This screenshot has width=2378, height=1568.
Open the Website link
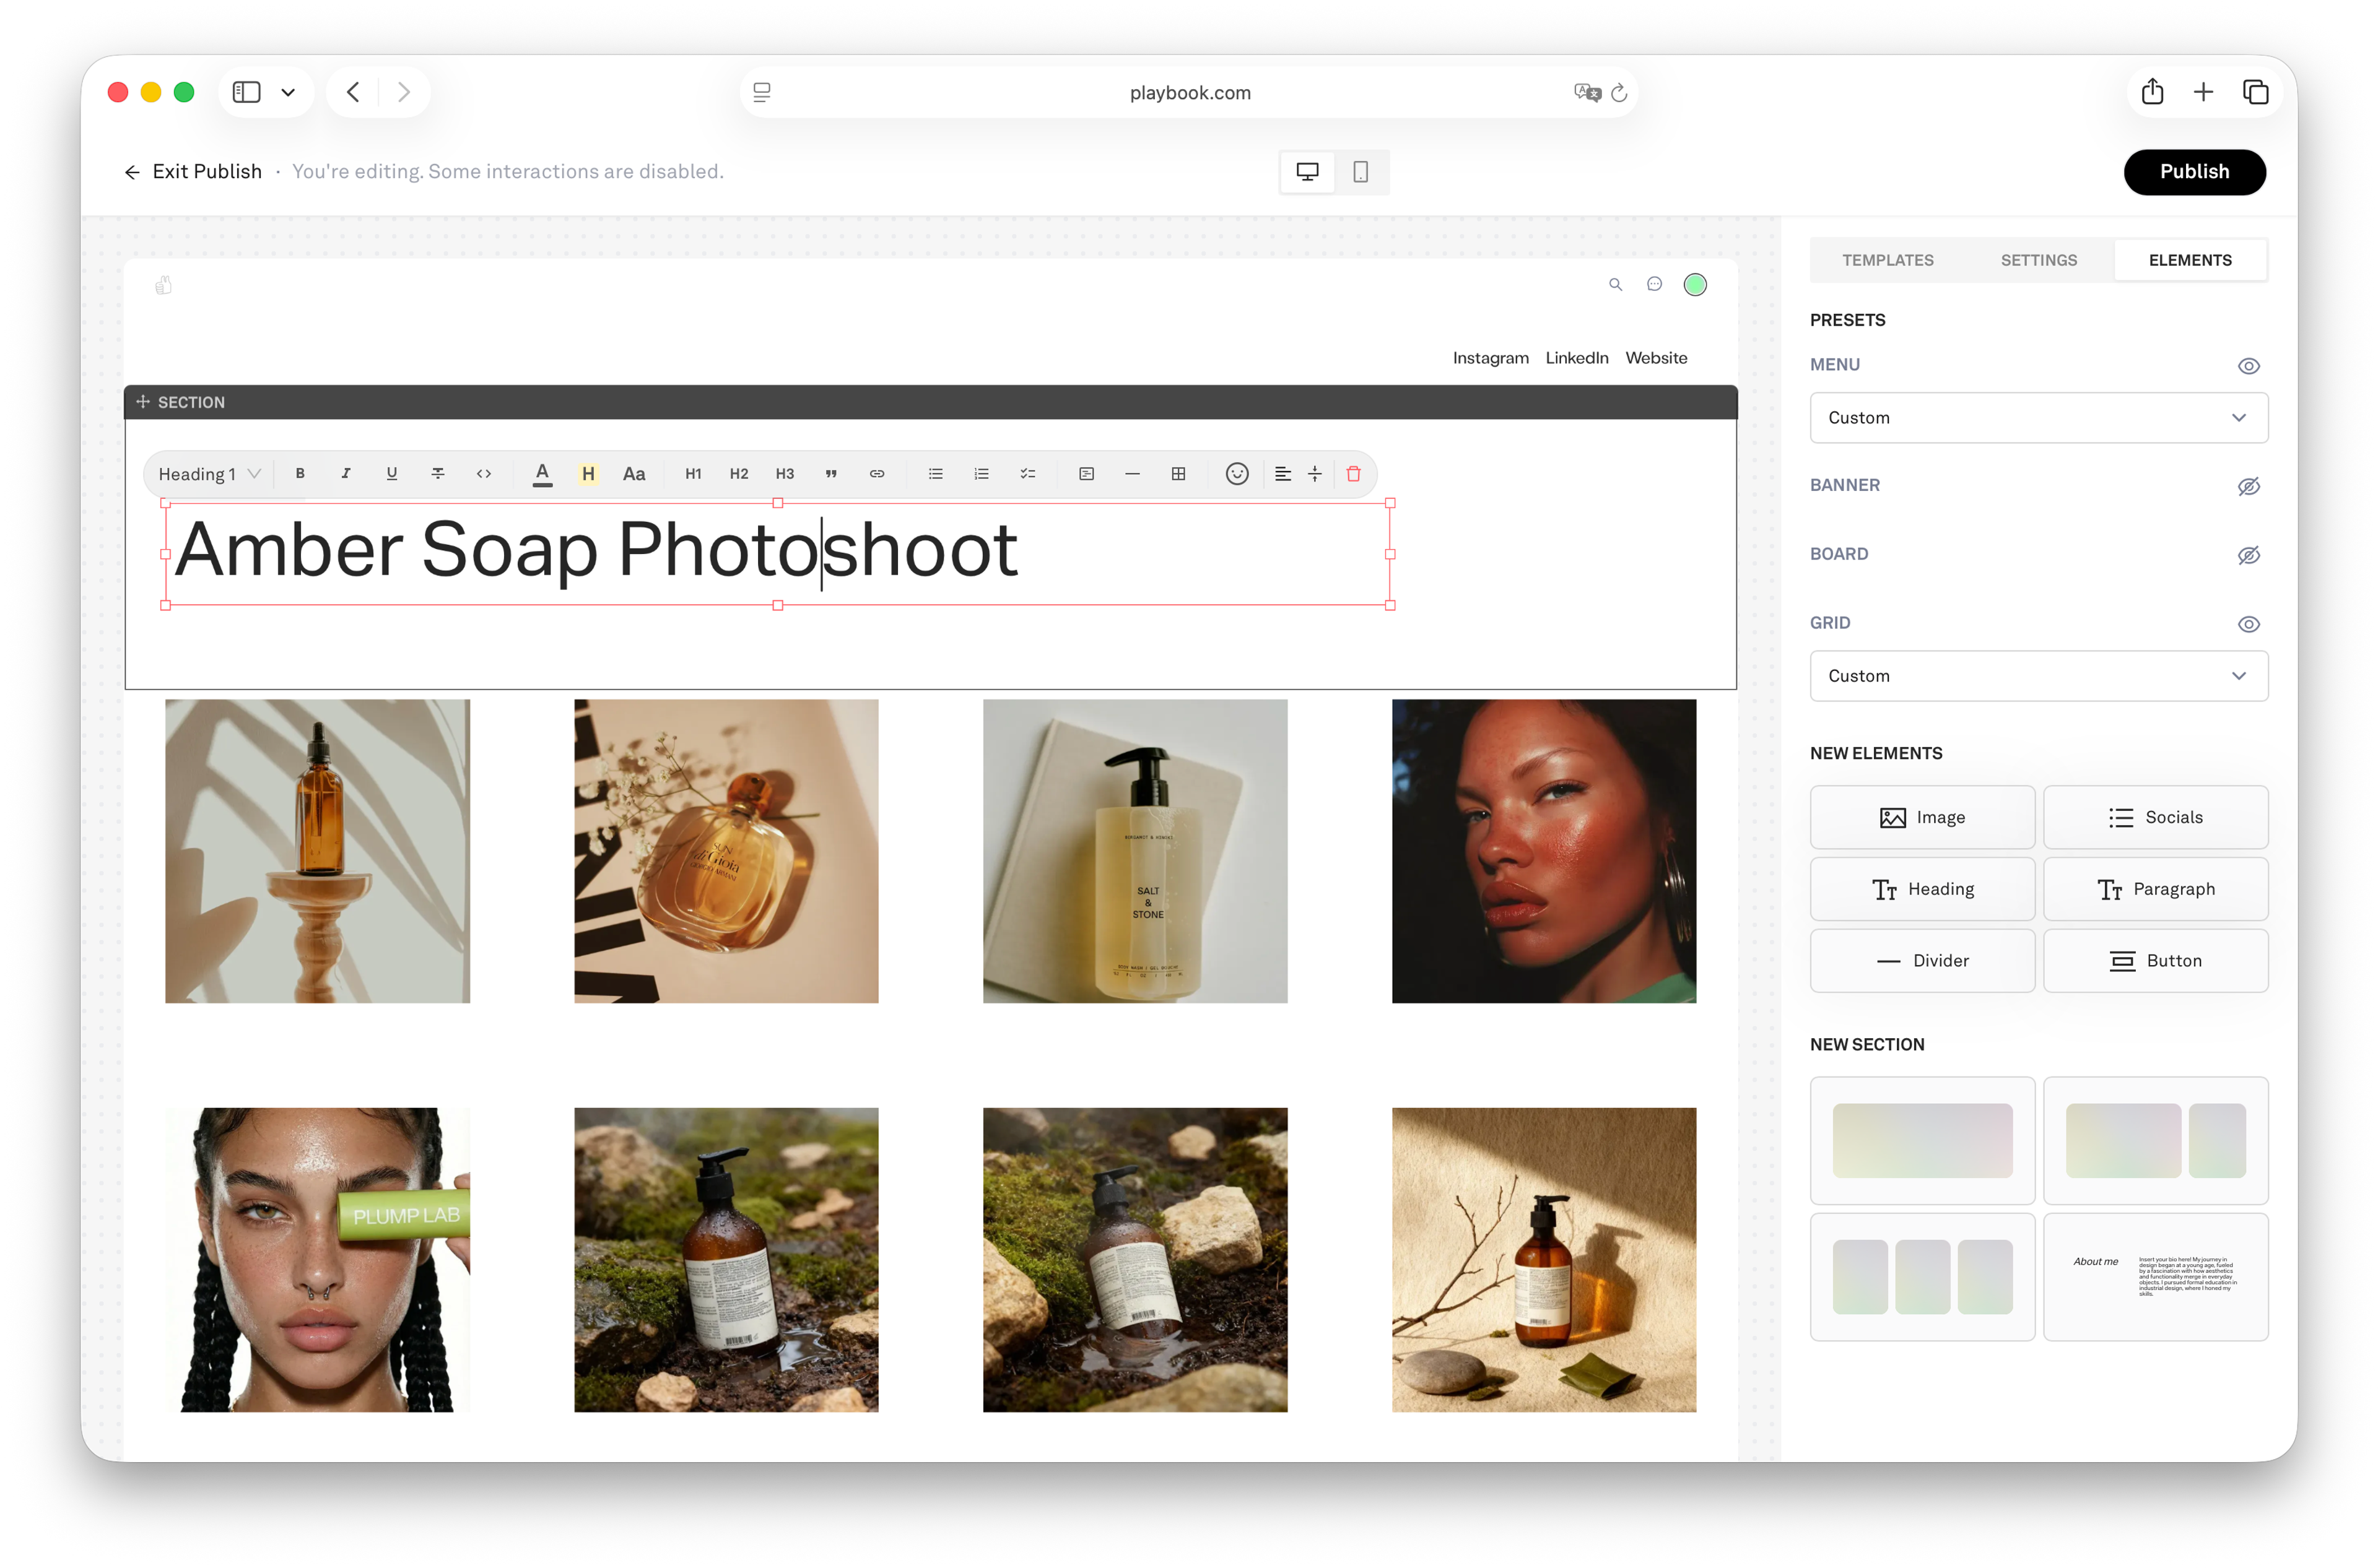click(x=1656, y=358)
